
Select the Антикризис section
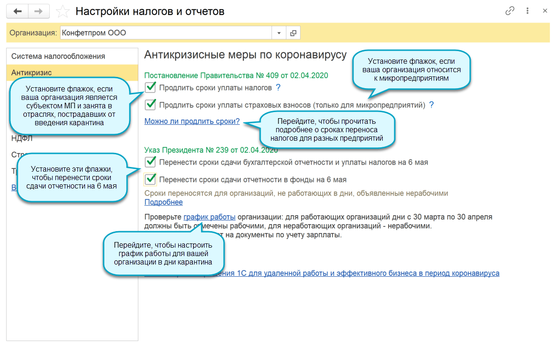click(x=72, y=73)
